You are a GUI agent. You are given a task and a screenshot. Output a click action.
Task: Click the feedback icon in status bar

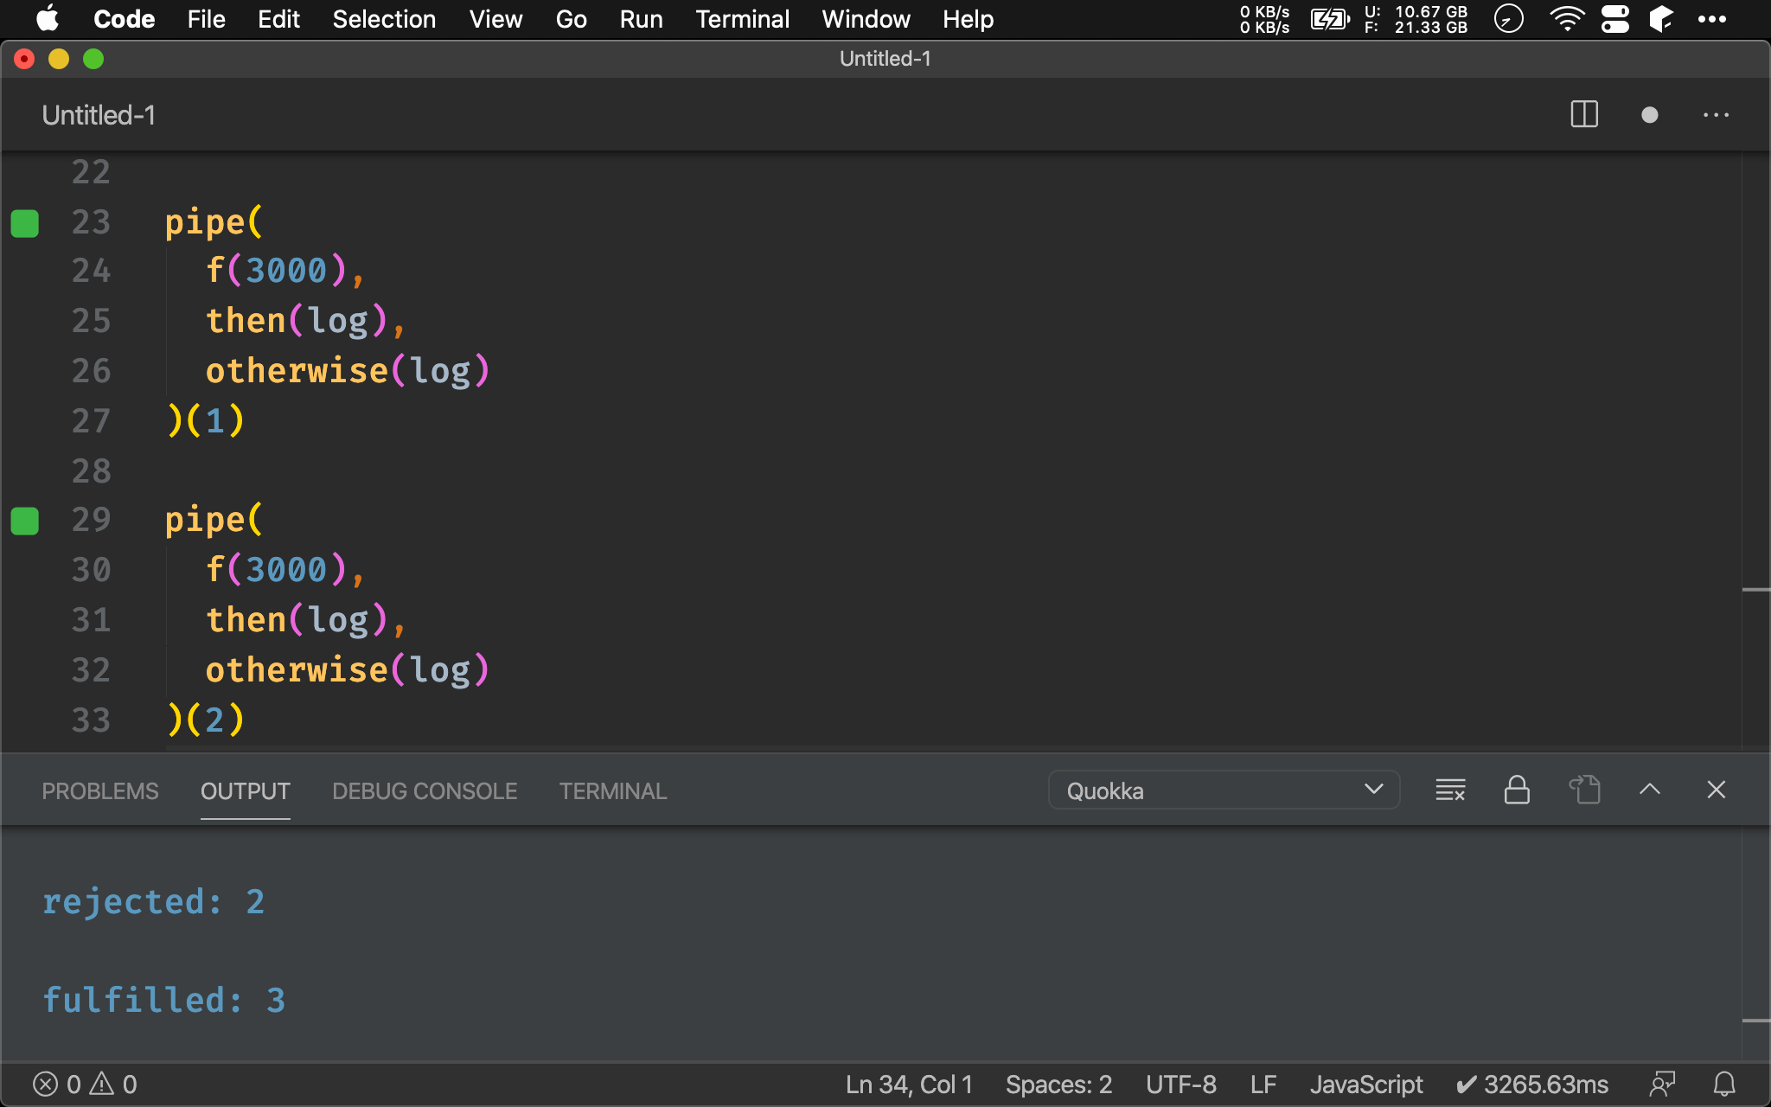click(1662, 1085)
